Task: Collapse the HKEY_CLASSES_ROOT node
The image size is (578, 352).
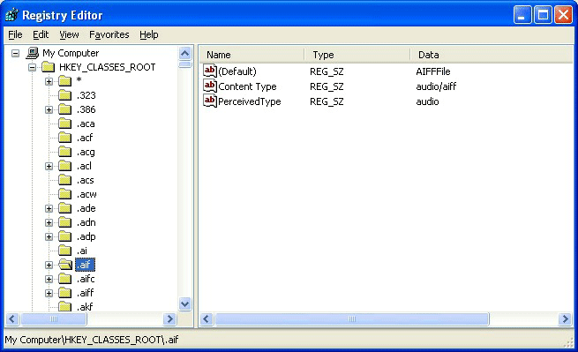Action: pos(32,67)
